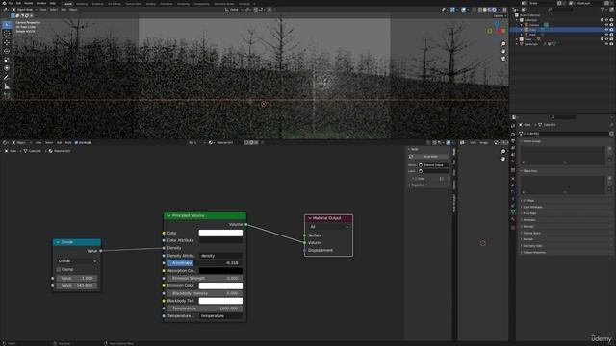Toggle the Use Nodes checkbox

(76, 143)
